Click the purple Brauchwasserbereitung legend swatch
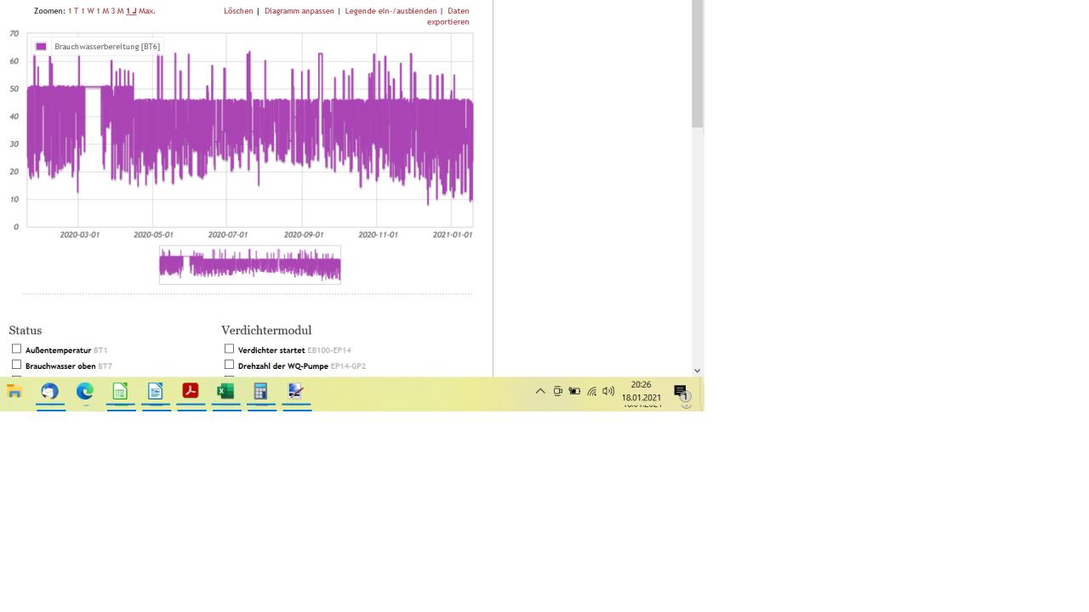This screenshot has width=1089, height=612. coord(41,47)
